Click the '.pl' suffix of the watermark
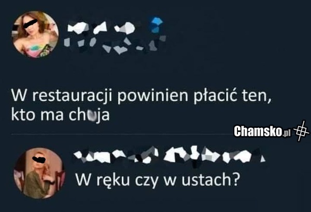 287,134
